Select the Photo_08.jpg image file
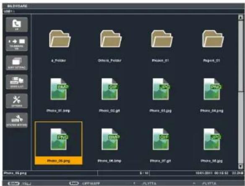 coord(213,139)
